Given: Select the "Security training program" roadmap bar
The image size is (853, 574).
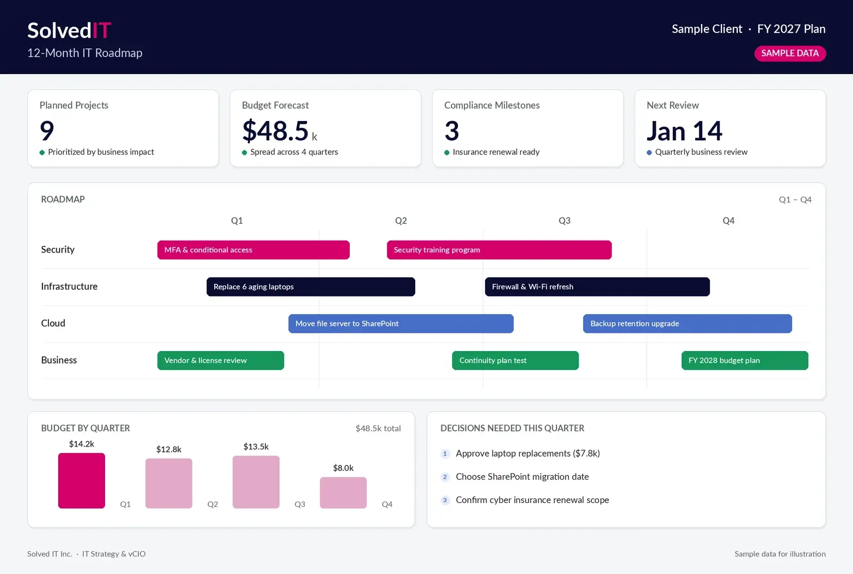Looking at the screenshot, I should tap(499, 250).
